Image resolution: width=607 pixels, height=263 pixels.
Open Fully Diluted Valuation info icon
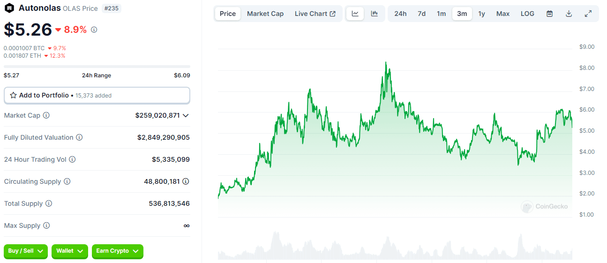click(x=79, y=137)
